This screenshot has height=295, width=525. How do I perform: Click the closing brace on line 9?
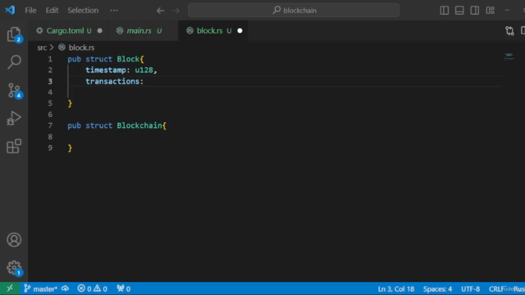point(70,147)
